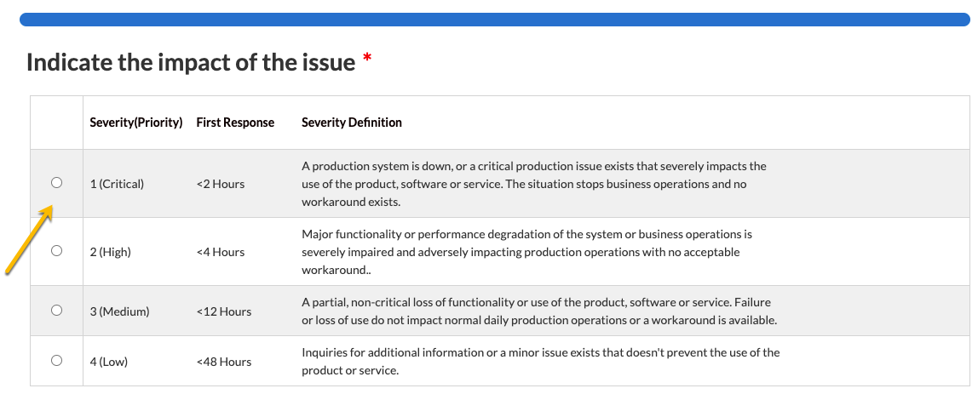Click the "3 (Medium)" severity label
This screenshot has width=978, height=394.
point(119,311)
